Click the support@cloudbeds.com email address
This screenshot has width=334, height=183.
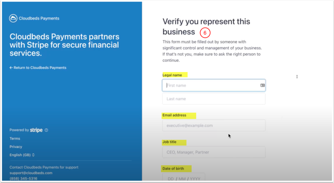31,173
